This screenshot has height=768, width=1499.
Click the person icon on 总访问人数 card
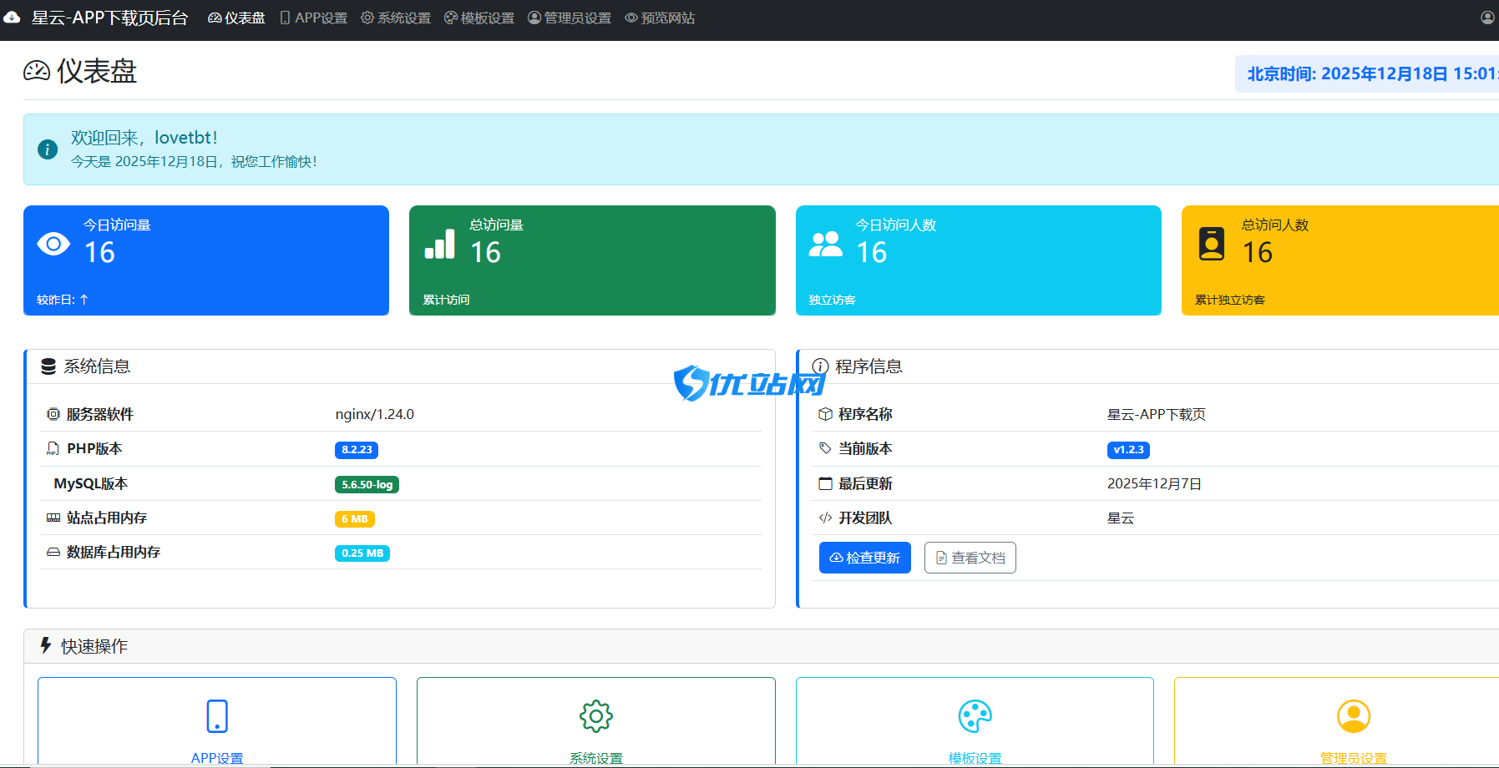click(x=1211, y=244)
